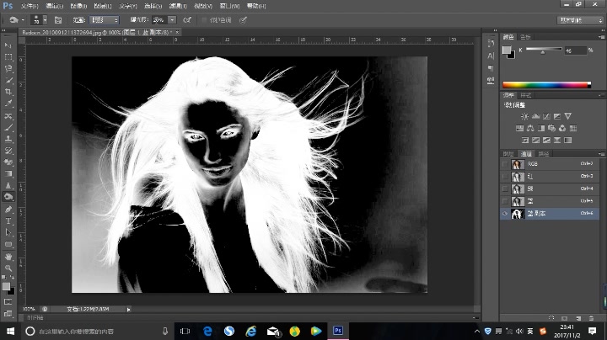Select the Rectangle shape tool
This screenshot has width=607, height=340.
(x=8, y=245)
